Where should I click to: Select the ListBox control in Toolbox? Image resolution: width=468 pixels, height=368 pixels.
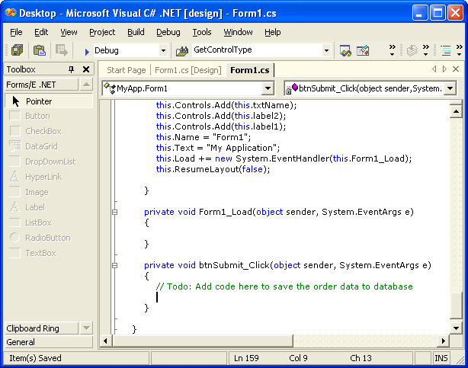click(49, 222)
